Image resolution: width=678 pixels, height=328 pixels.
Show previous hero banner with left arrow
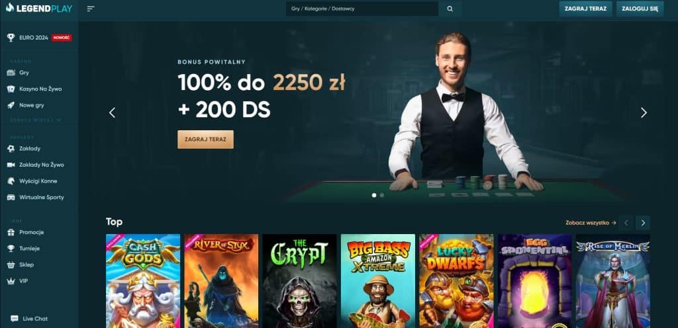112,112
